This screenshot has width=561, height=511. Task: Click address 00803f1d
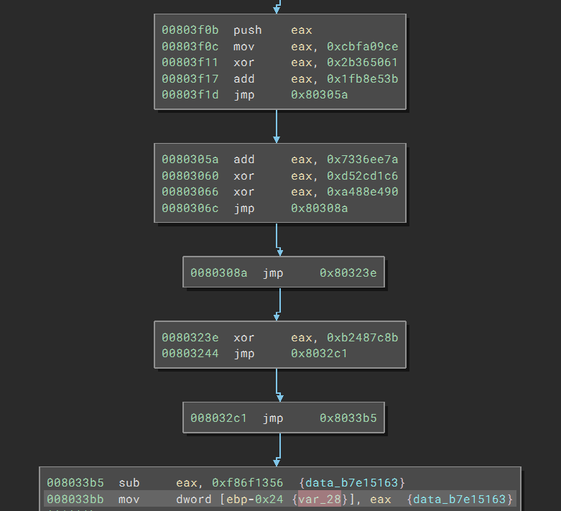190,95
